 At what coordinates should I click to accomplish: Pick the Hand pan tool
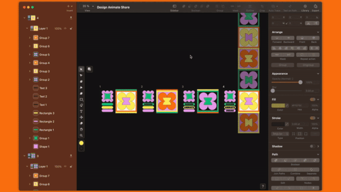[x=81, y=129]
